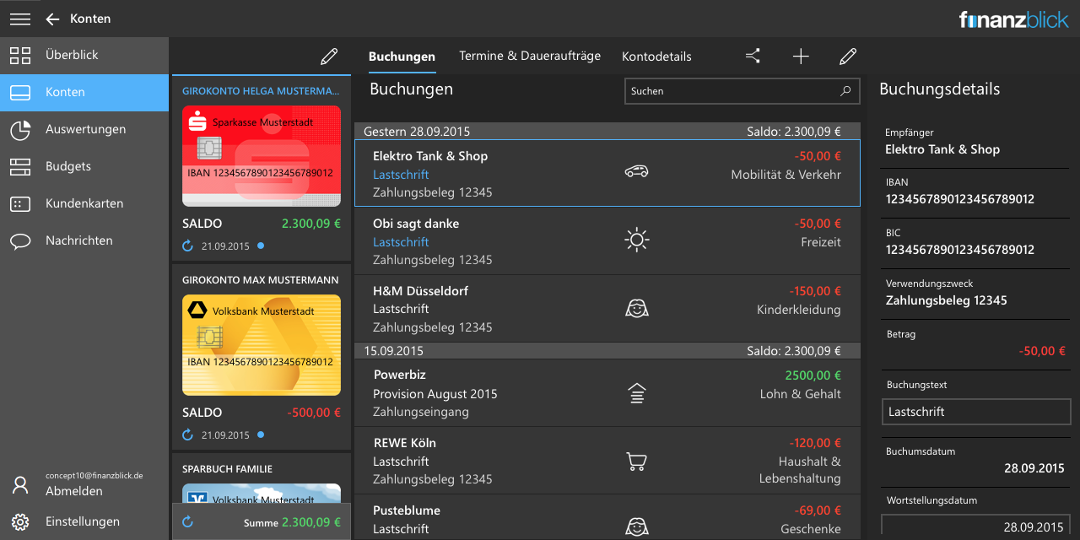
Task: Select the REWE Köln booking
Action: [607, 460]
